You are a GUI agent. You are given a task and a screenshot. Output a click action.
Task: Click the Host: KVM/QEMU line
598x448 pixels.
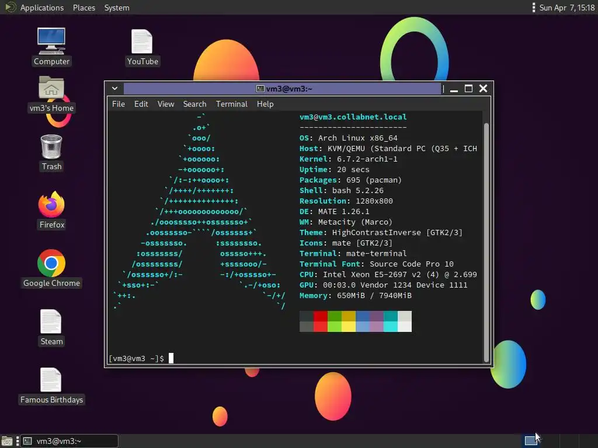(x=388, y=149)
